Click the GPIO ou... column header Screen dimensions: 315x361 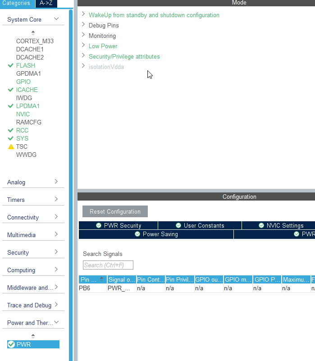(x=209, y=279)
